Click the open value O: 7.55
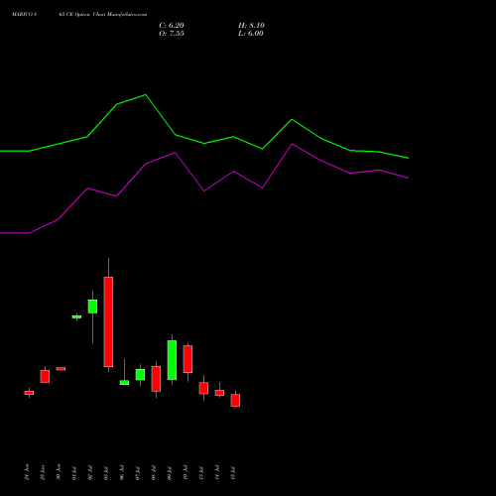Screen dimensions: 496x496 click(172, 34)
